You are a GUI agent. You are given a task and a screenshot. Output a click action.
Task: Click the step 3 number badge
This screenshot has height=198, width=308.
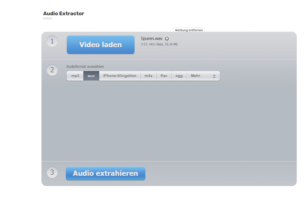[x=52, y=172]
